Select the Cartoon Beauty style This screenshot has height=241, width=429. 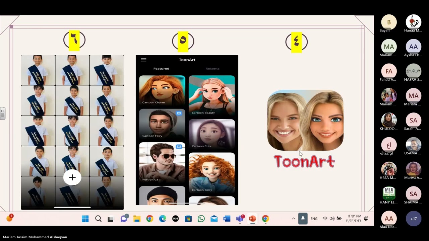point(212,95)
